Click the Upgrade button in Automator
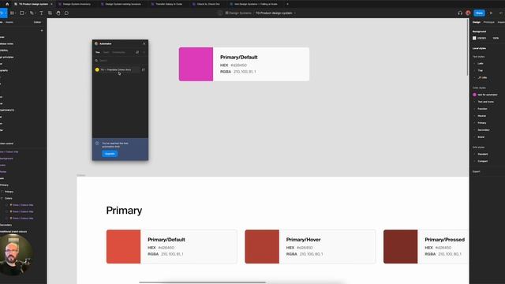This screenshot has width=505, height=284. point(110,154)
